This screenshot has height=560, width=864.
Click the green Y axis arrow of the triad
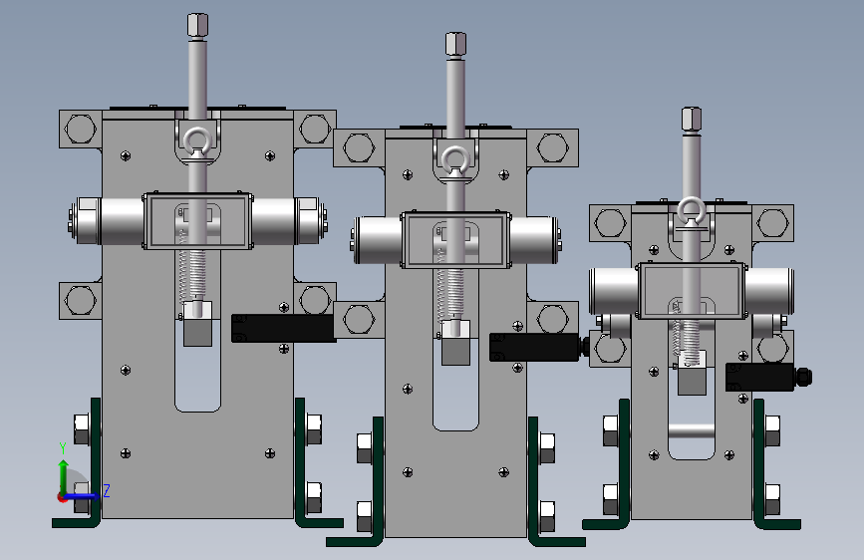click(x=64, y=478)
